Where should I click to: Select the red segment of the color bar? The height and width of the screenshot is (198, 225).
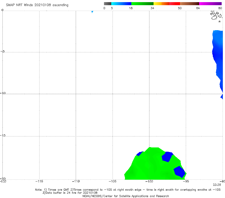175,4
